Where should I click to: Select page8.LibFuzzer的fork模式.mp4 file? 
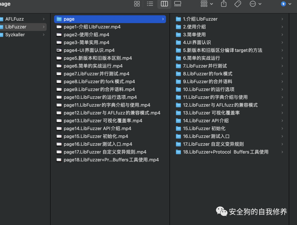pyautogui.click(x=110, y=81)
